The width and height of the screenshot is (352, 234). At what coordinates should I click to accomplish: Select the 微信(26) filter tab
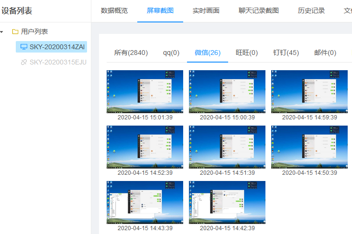click(208, 53)
